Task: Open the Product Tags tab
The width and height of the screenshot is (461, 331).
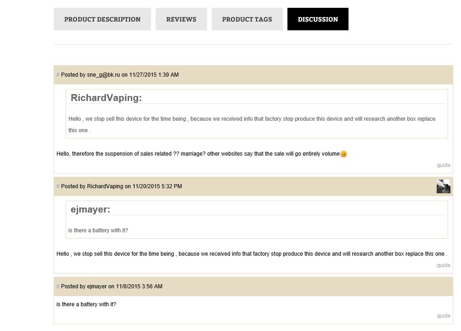Action: tap(247, 19)
